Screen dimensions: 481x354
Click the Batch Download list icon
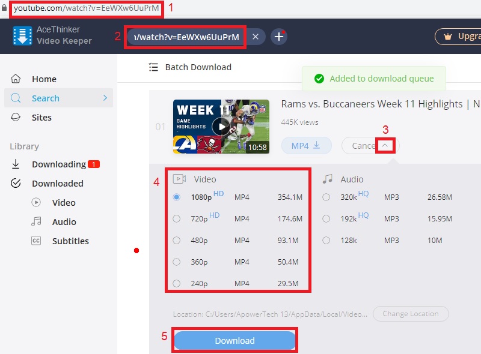pyautogui.click(x=153, y=67)
